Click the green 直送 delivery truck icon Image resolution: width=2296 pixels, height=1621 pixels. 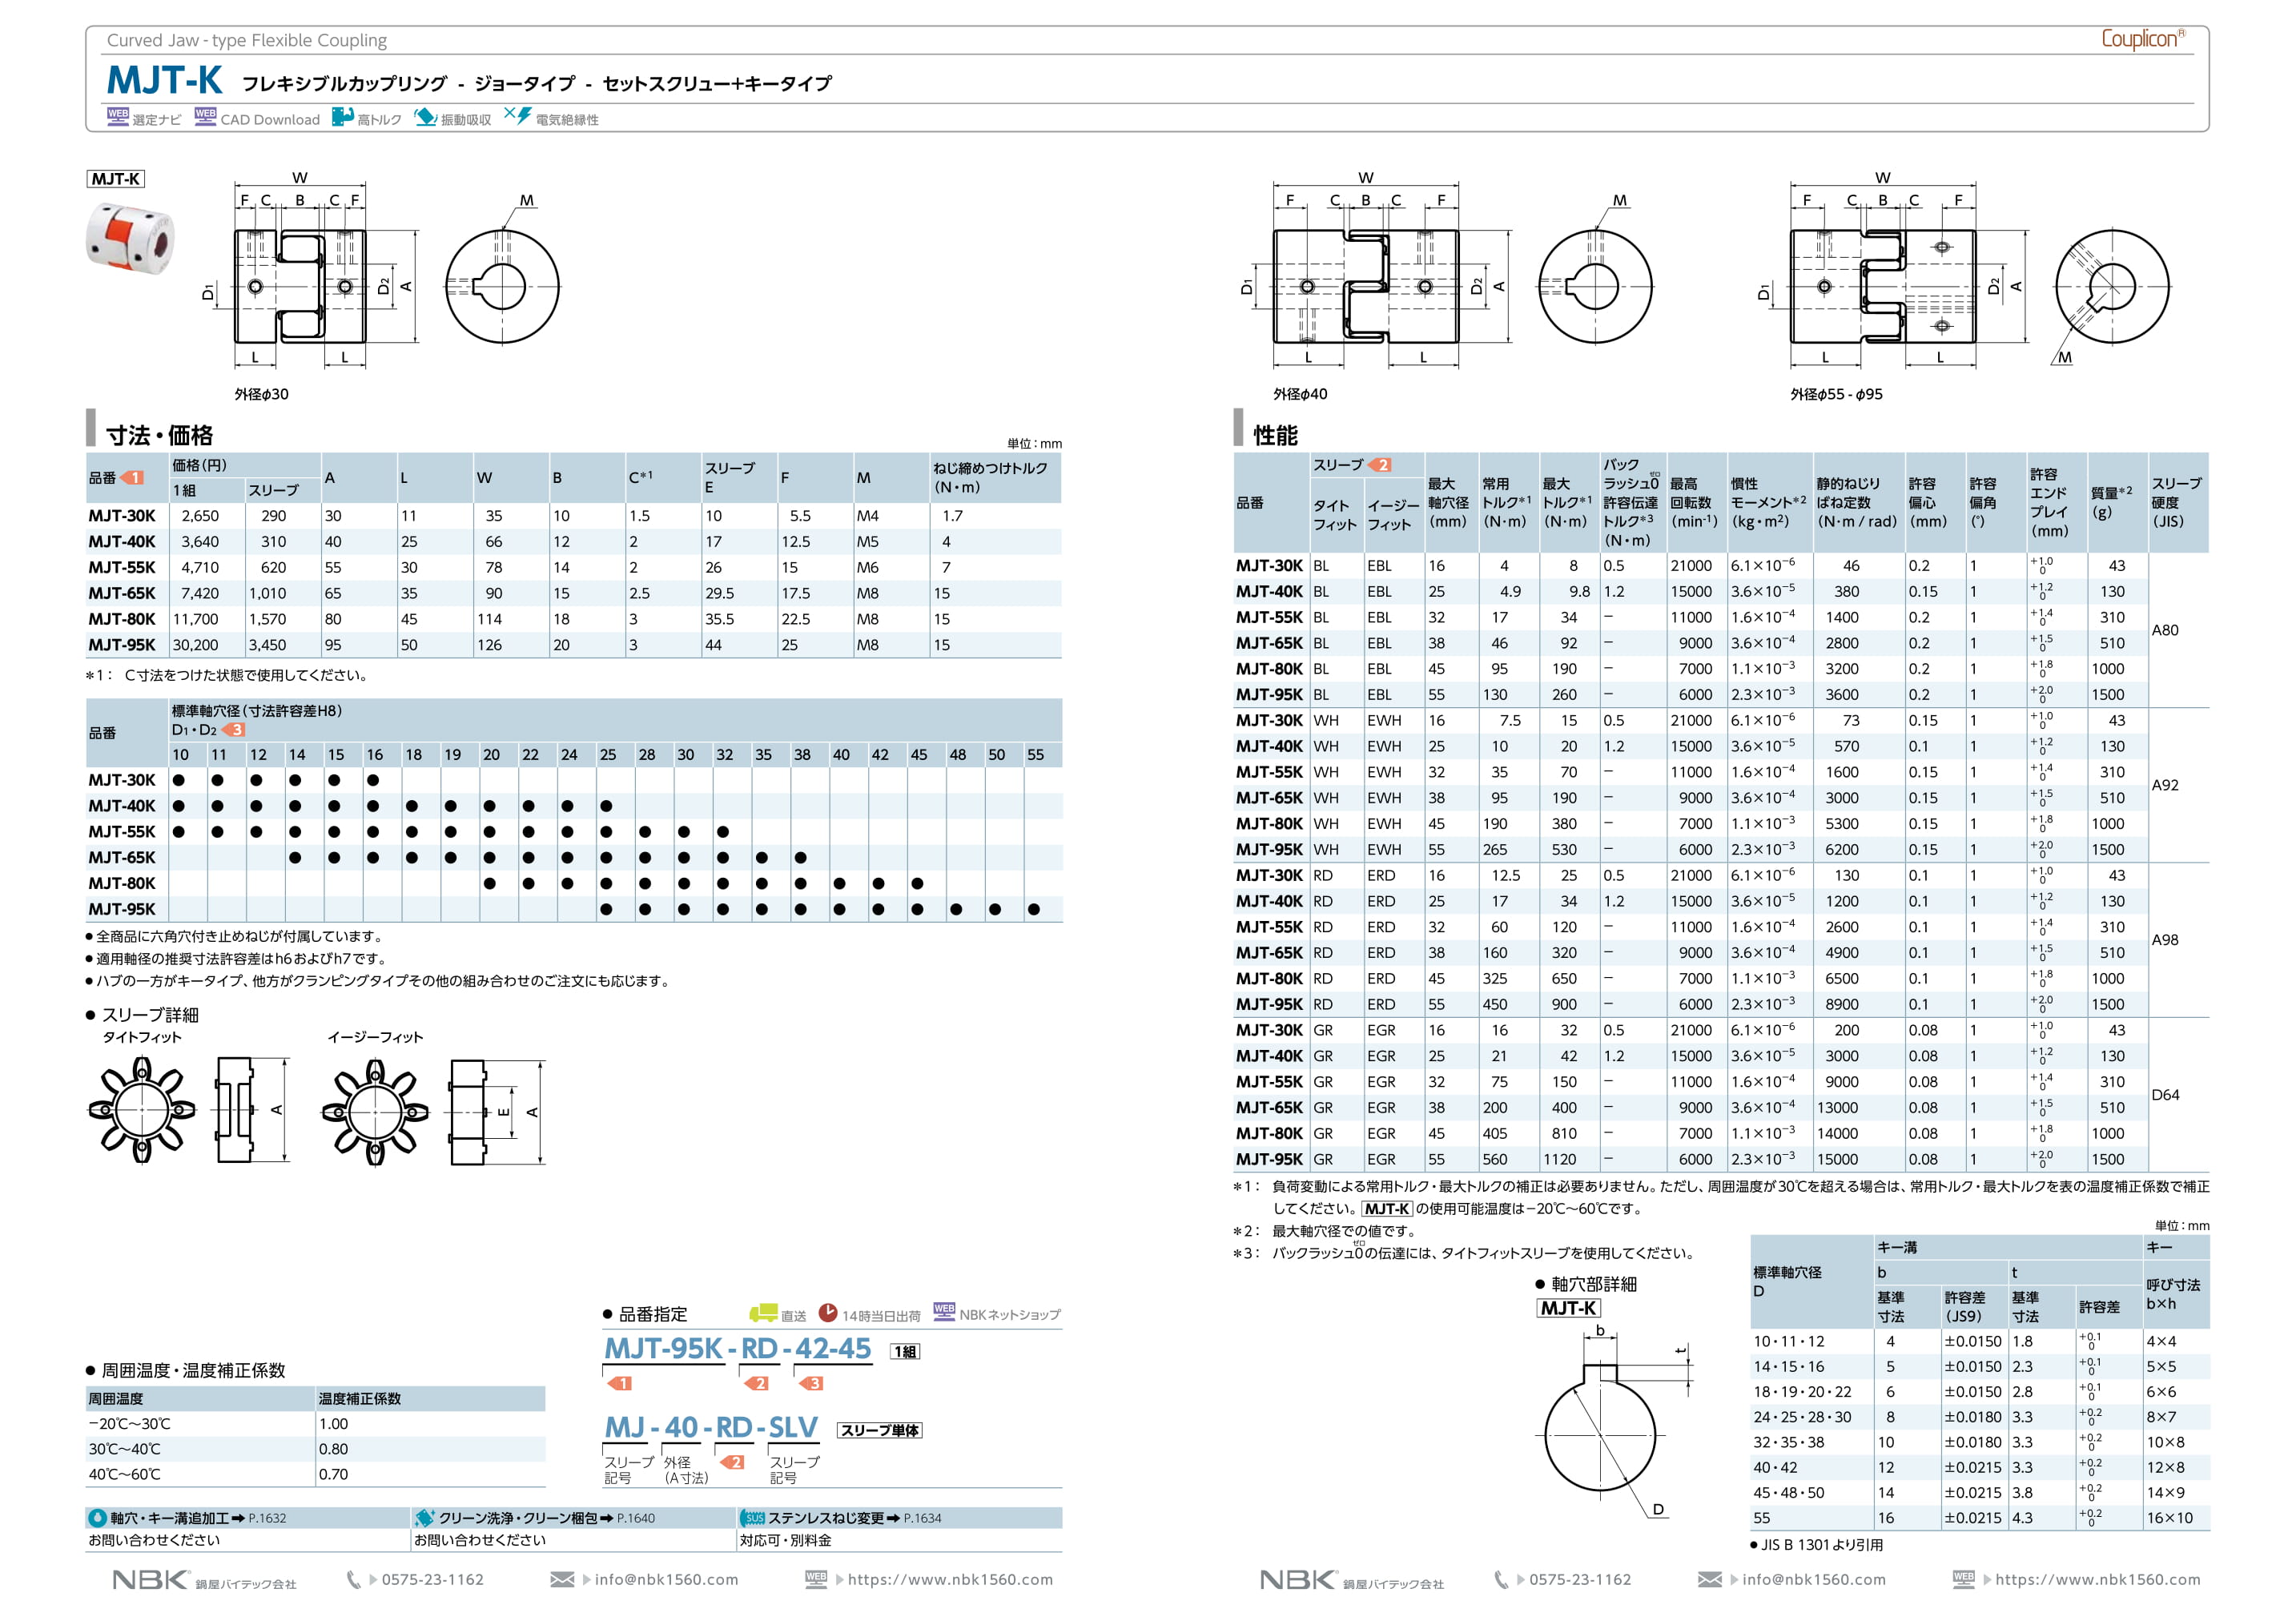[763, 1313]
